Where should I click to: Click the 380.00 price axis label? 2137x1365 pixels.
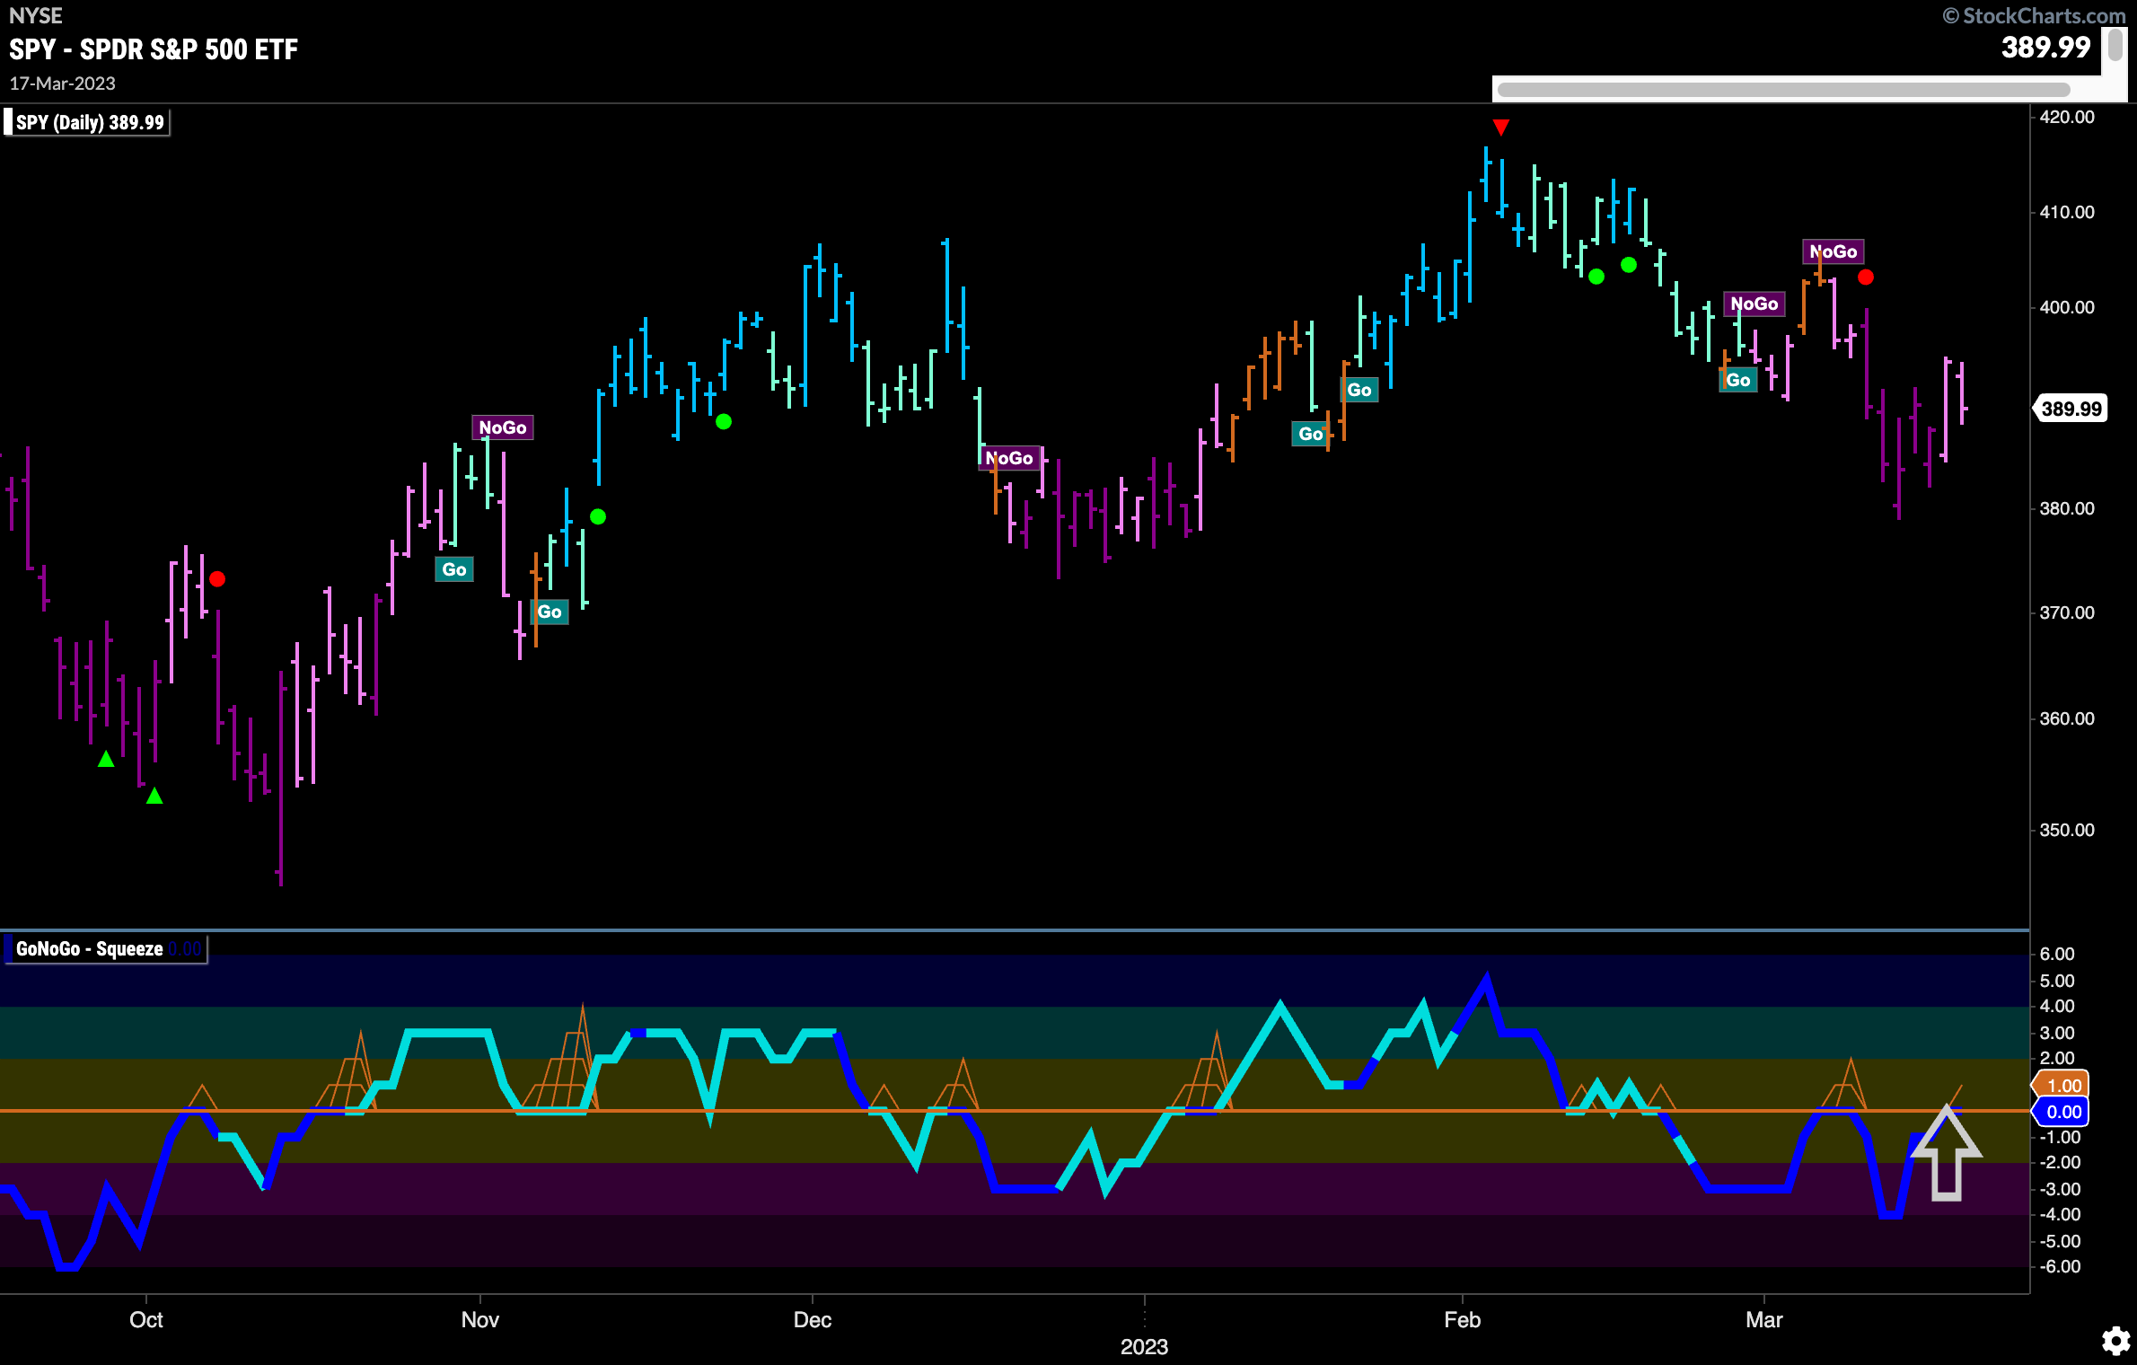[x=2067, y=508]
